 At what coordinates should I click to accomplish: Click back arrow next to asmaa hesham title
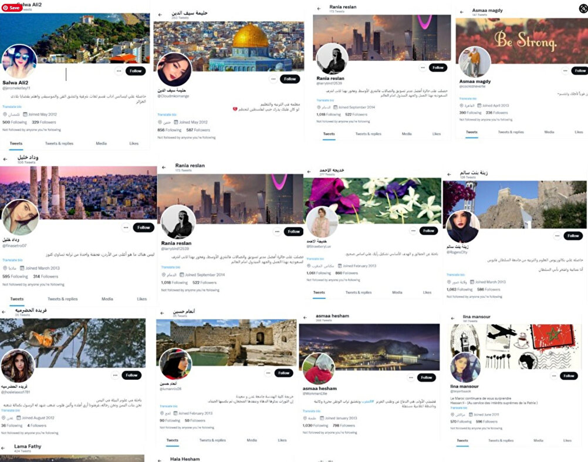pyautogui.click(x=305, y=318)
